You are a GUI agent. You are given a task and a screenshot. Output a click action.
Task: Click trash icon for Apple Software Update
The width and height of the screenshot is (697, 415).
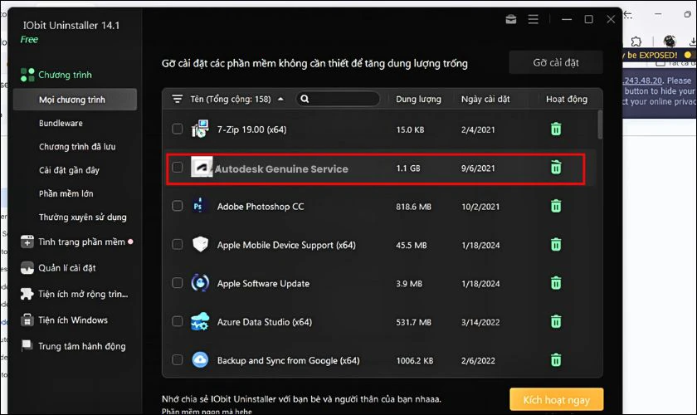click(x=556, y=283)
